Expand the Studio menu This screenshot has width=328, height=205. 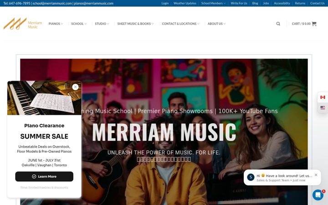[102, 24]
